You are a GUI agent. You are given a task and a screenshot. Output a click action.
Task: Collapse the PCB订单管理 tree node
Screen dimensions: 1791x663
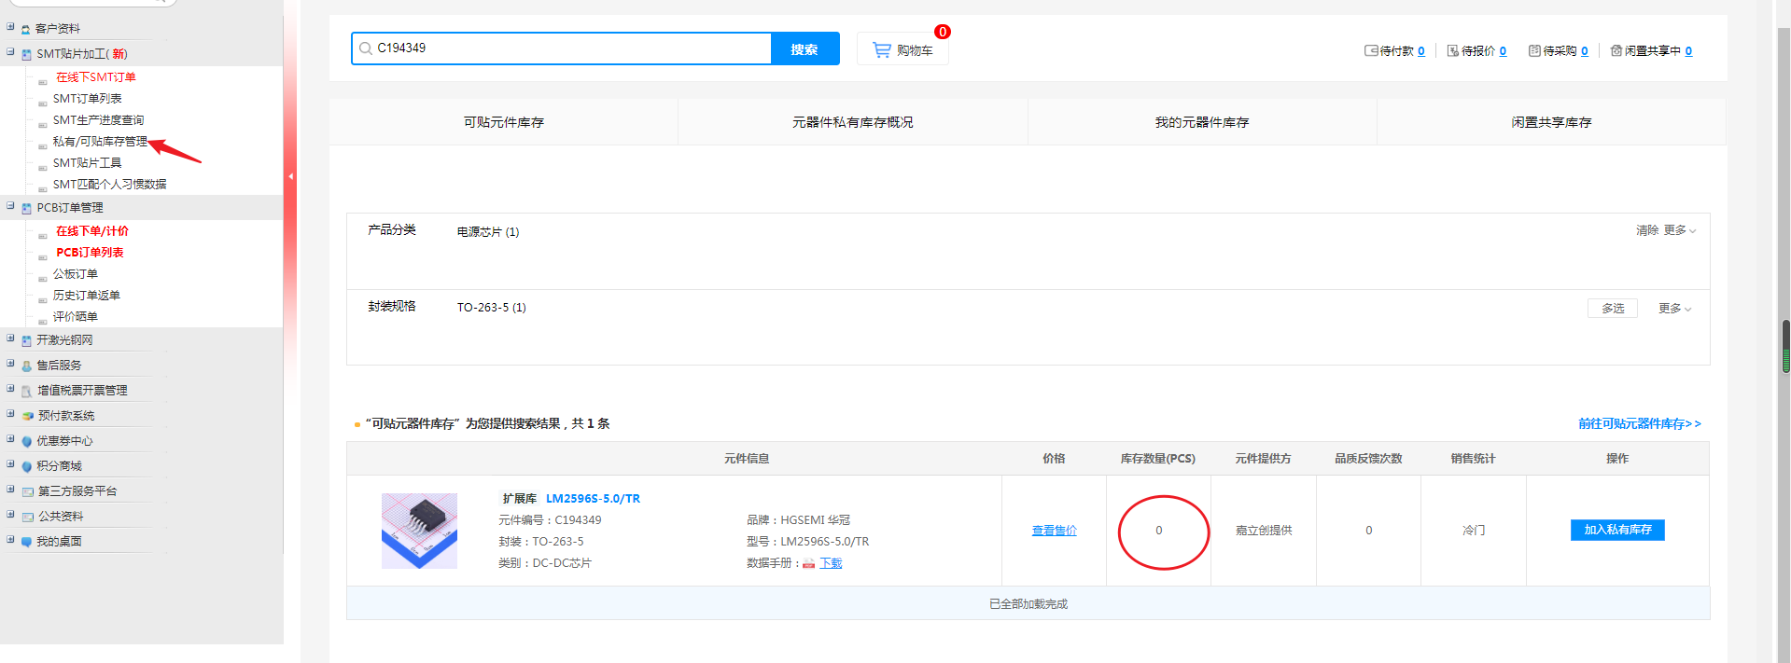(x=10, y=206)
